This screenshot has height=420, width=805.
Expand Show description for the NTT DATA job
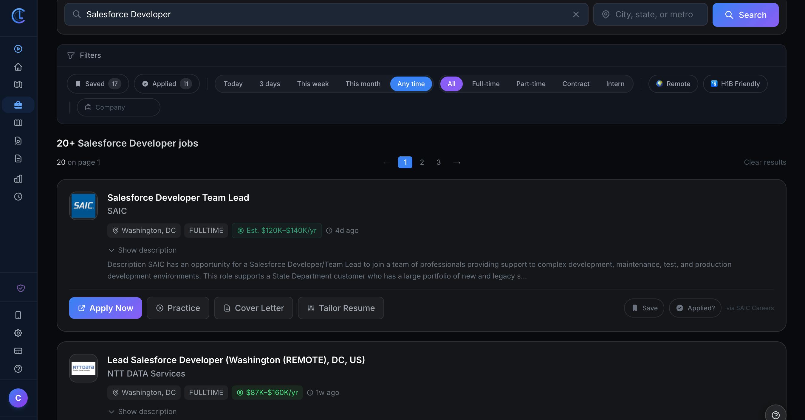(142, 412)
